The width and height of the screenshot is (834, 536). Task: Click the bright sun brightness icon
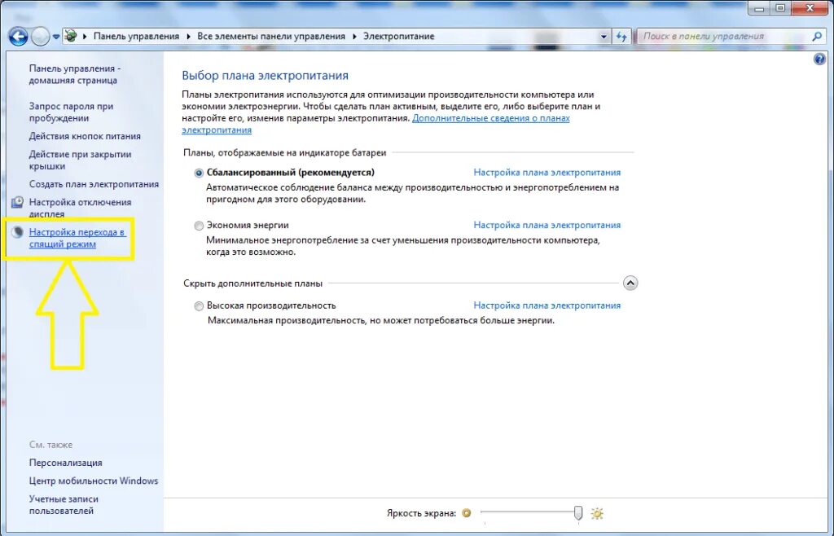[x=597, y=514]
